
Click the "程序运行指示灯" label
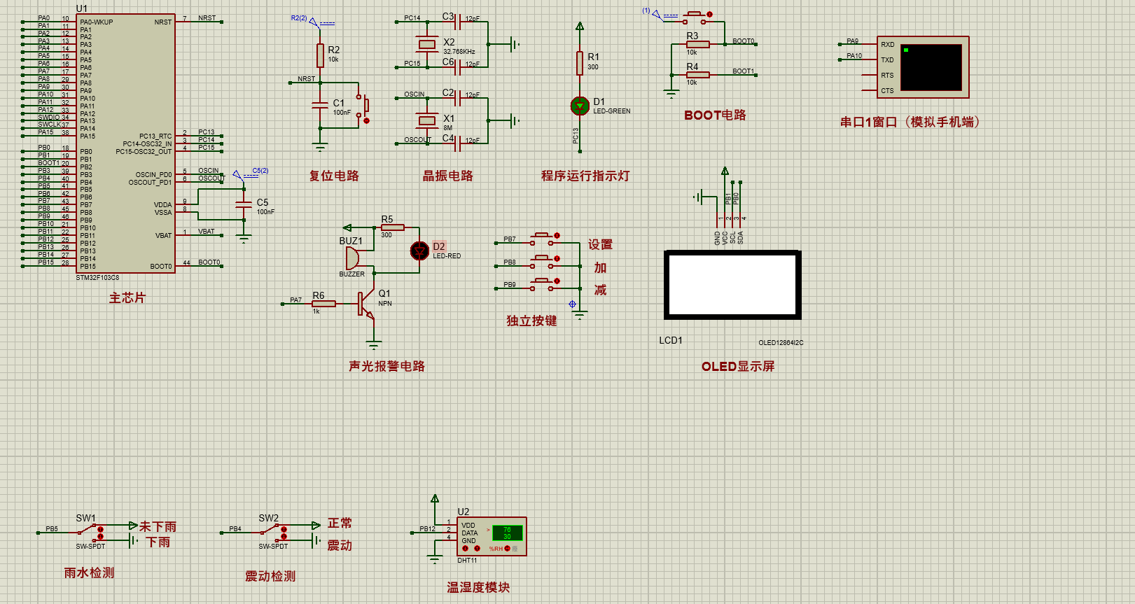coord(585,176)
